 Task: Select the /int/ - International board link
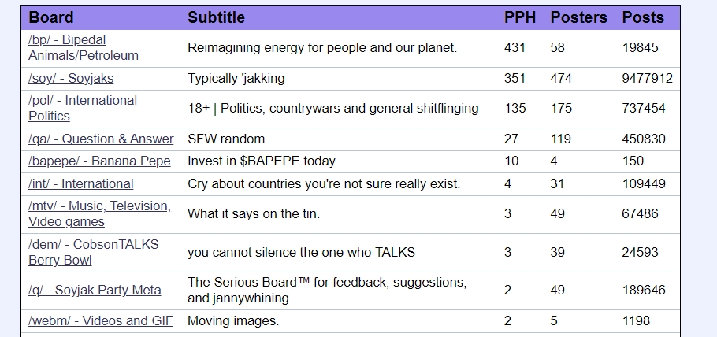(x=81, y=183)
